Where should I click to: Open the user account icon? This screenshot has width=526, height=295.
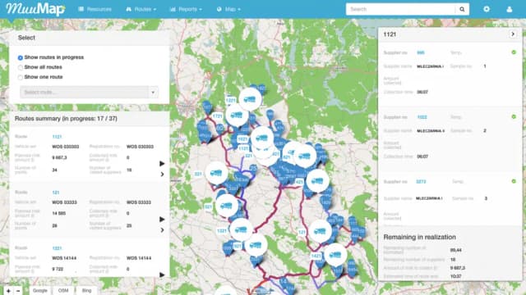coord(510,9)
